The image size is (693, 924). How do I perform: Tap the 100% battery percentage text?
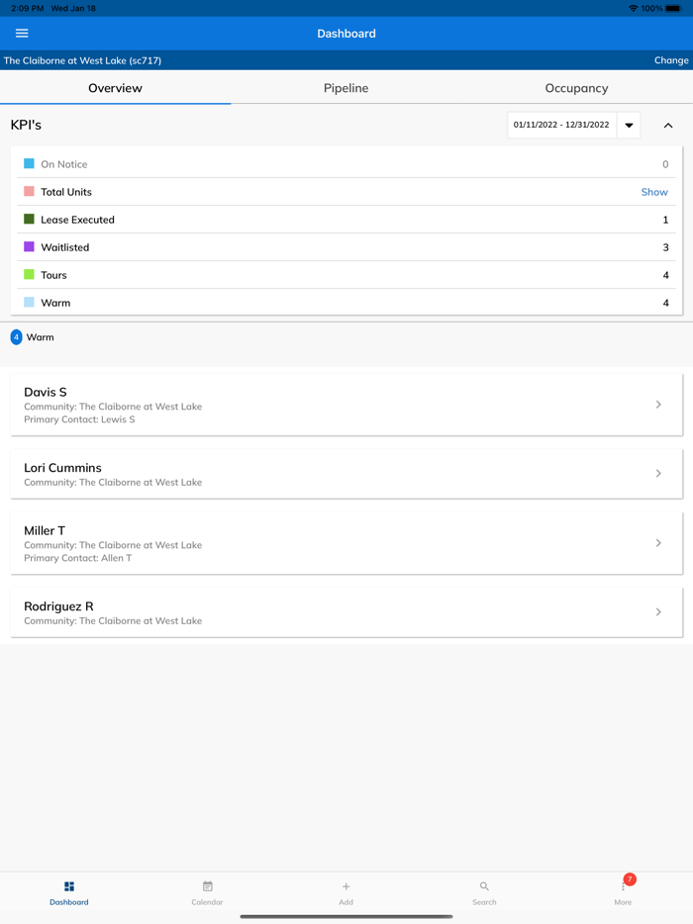(651, 8)
